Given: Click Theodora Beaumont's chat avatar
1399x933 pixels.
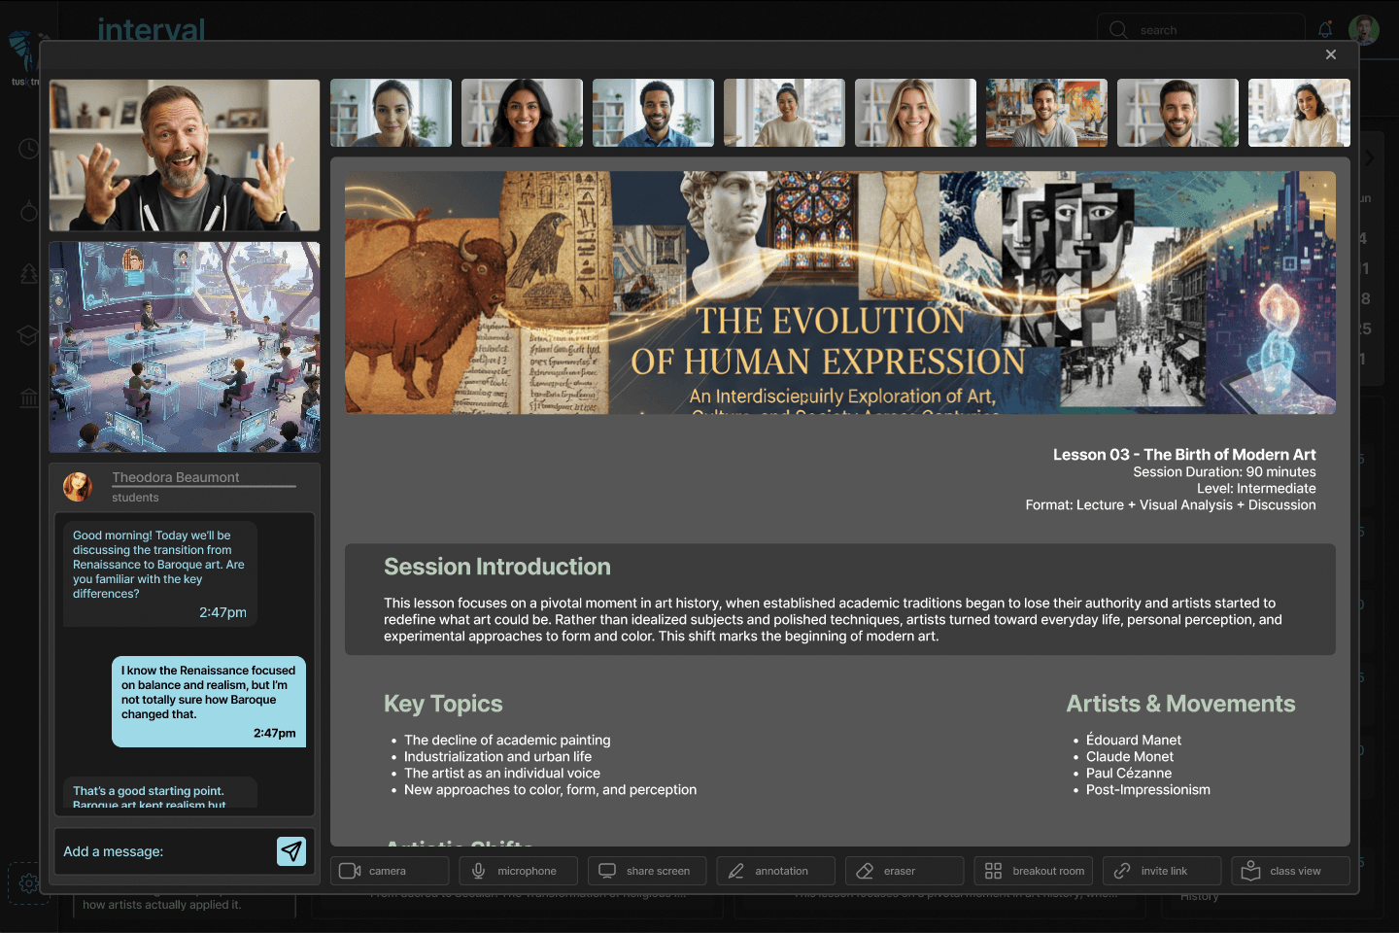Looking at the screenshot, I should [78, 487].
